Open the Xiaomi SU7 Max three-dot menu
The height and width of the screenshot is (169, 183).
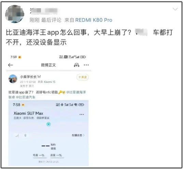(82, 114)
